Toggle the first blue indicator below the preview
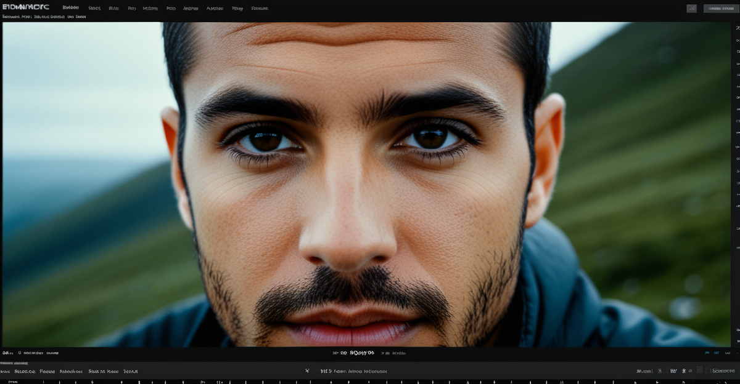The image size is (740, 384). [x=707, y=353]
